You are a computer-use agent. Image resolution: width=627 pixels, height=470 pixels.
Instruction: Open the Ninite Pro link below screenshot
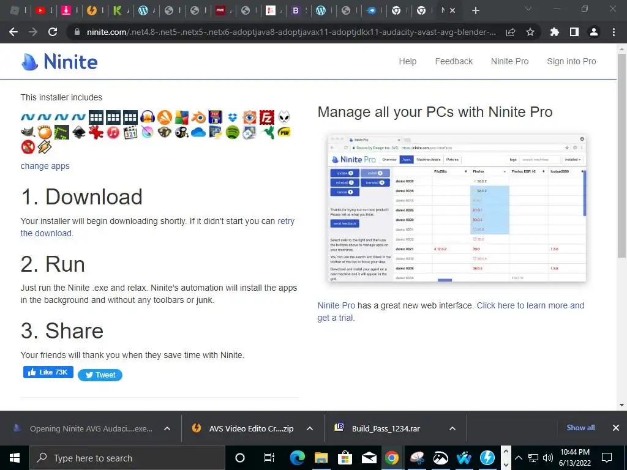coord(336,305)
